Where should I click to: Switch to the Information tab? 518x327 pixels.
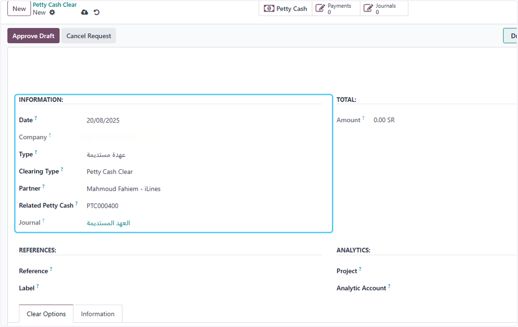coord(98,314)
